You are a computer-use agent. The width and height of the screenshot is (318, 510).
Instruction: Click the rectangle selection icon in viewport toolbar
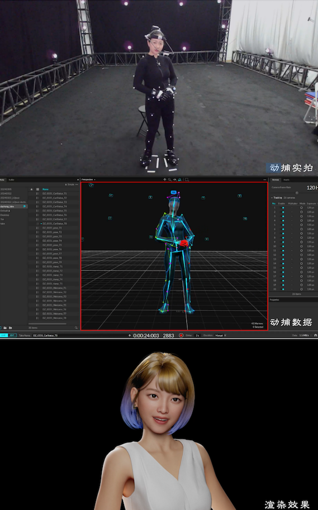coord(187,179)
